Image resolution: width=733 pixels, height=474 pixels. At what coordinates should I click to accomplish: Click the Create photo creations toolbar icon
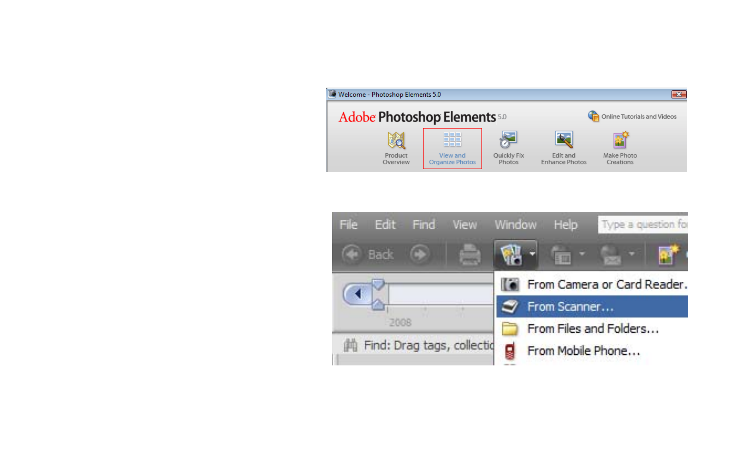pos(668,254)
